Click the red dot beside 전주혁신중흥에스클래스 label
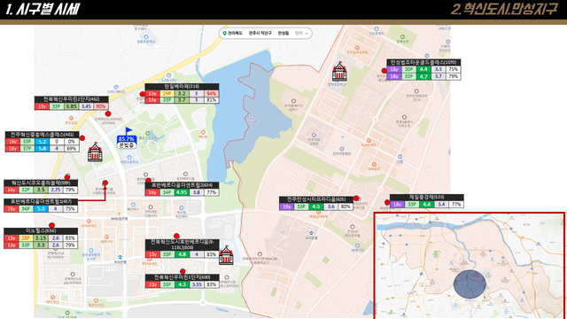This screenshot has width=567, height=319. [x=82, y=138]
